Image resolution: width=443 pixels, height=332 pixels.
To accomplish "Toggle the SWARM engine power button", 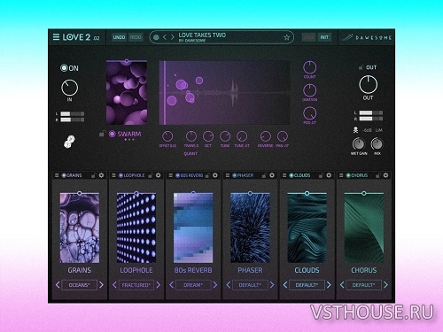I will pos(112,134).
